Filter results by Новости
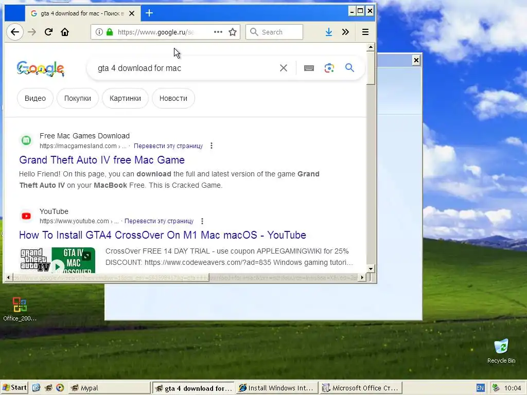 click(173, 98)
